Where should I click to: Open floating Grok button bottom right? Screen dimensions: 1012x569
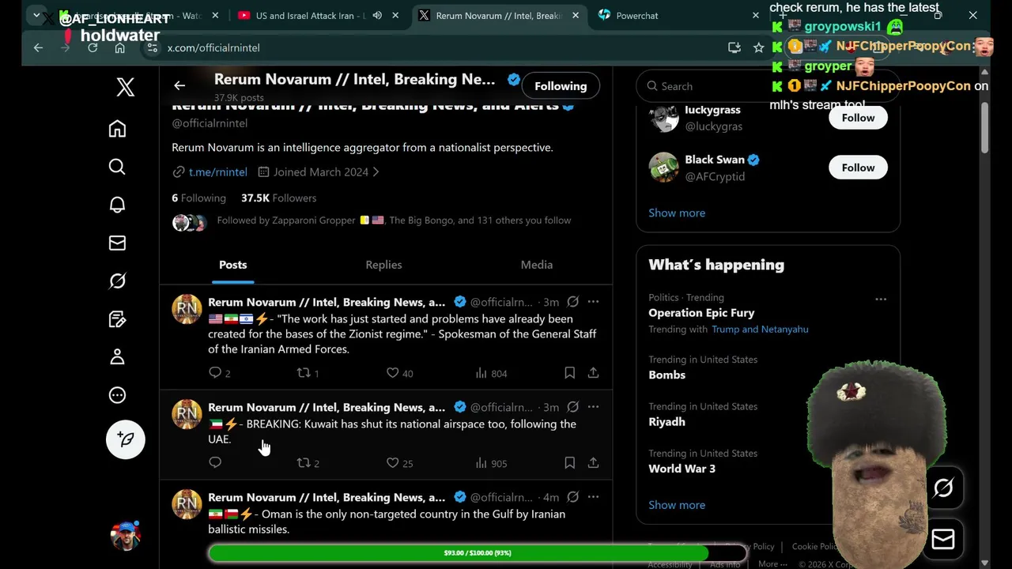(943, 488)
